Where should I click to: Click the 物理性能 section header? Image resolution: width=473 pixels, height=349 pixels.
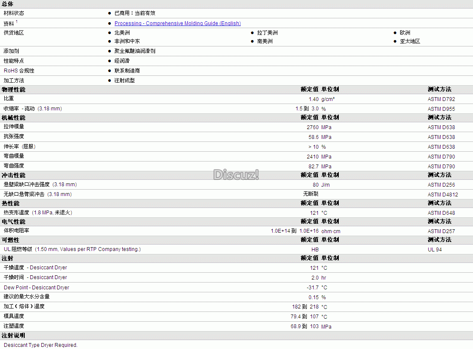(x=14, y=89)
